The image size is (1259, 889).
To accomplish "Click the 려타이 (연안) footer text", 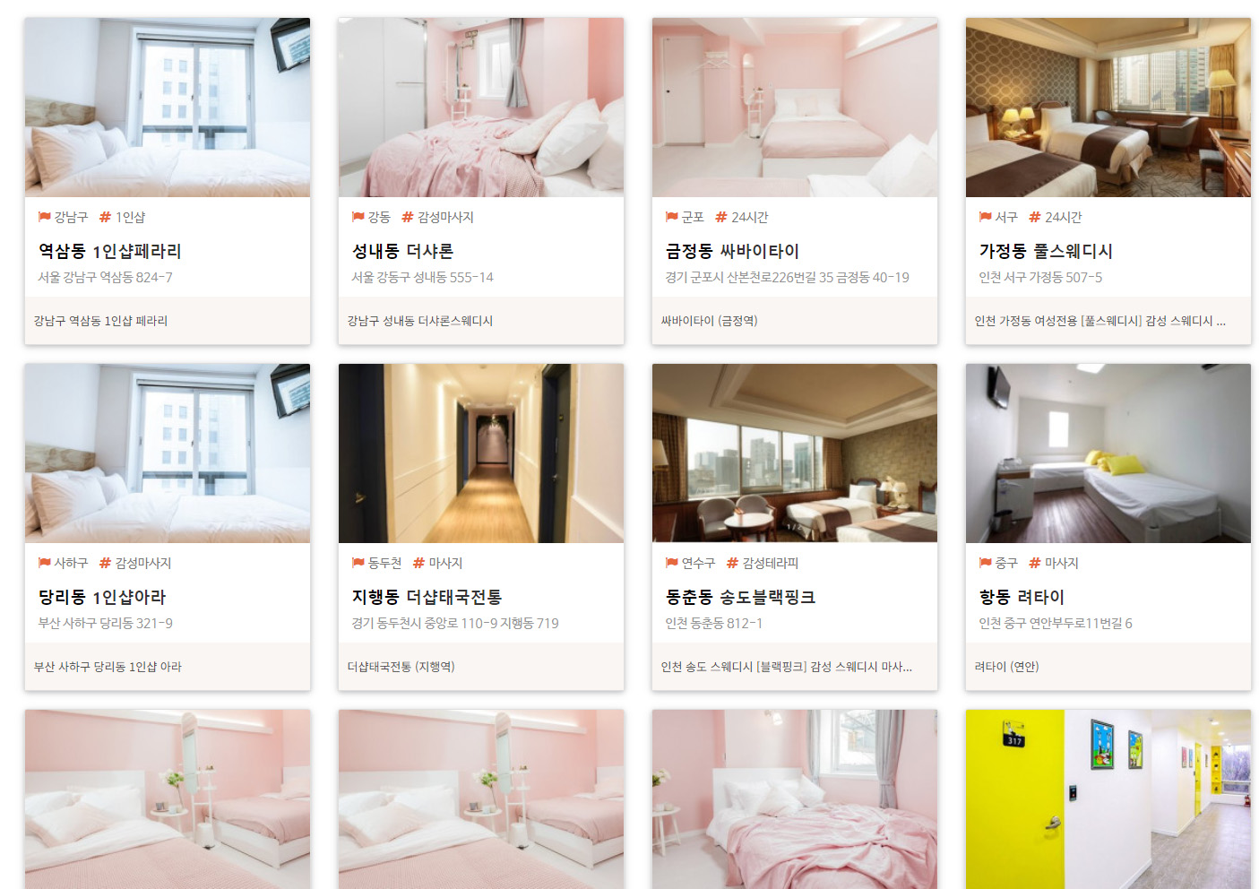I will point(1006,667).
